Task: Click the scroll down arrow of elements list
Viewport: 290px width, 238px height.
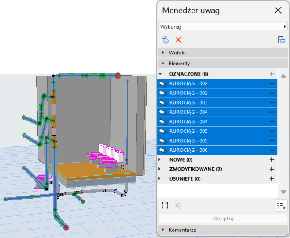Action: point(283,192)
